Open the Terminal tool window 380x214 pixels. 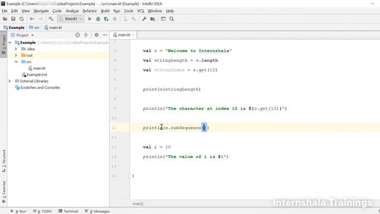click(68, 212)
